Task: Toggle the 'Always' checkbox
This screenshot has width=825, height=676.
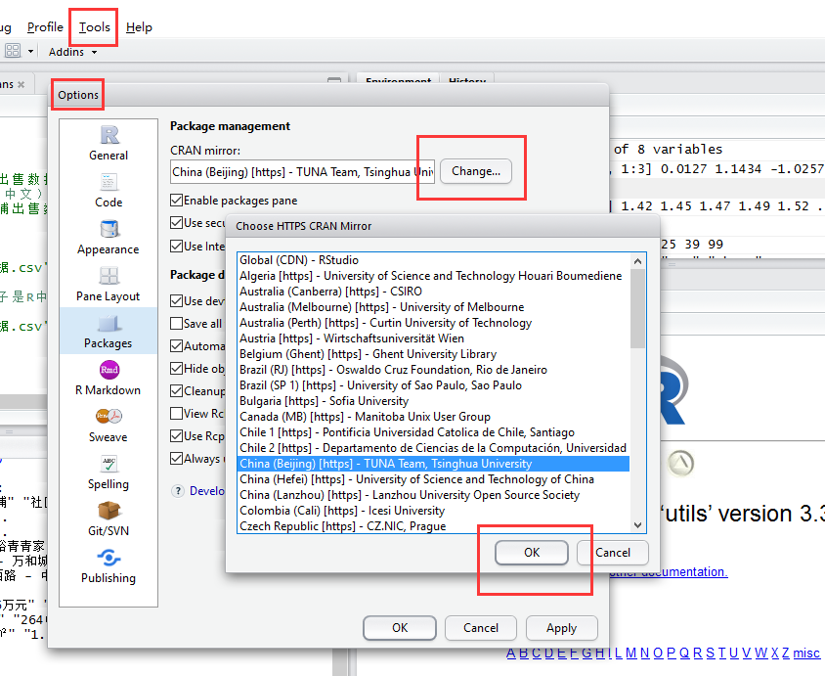Action: [x=176, y=459]
